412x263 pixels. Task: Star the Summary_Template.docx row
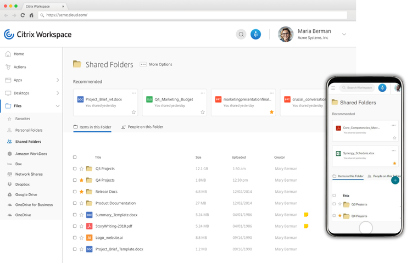coord(81,215)
